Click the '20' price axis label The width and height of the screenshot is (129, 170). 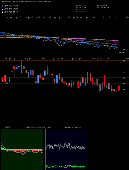(124, 78)
